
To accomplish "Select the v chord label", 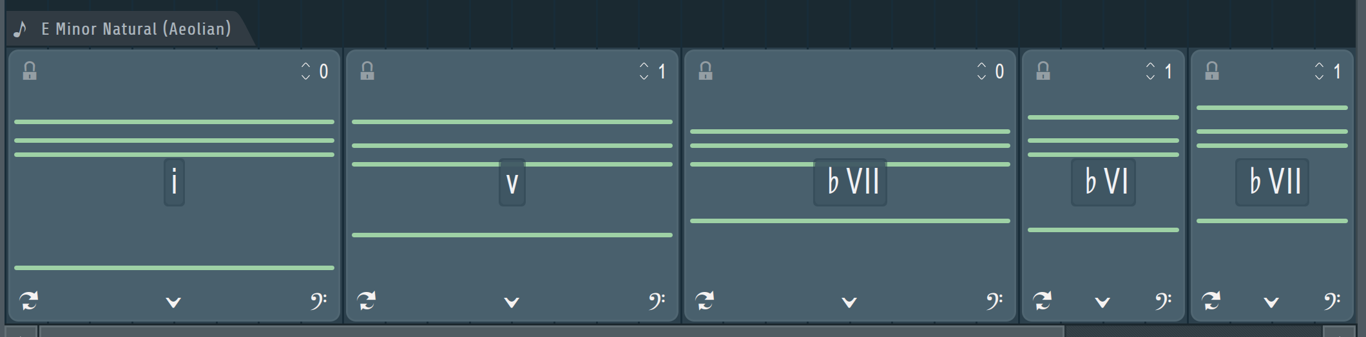I will pos(512,182).
